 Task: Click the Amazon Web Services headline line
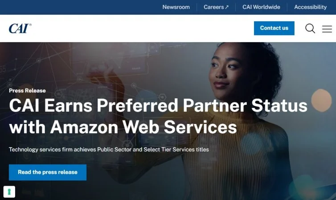123,127
